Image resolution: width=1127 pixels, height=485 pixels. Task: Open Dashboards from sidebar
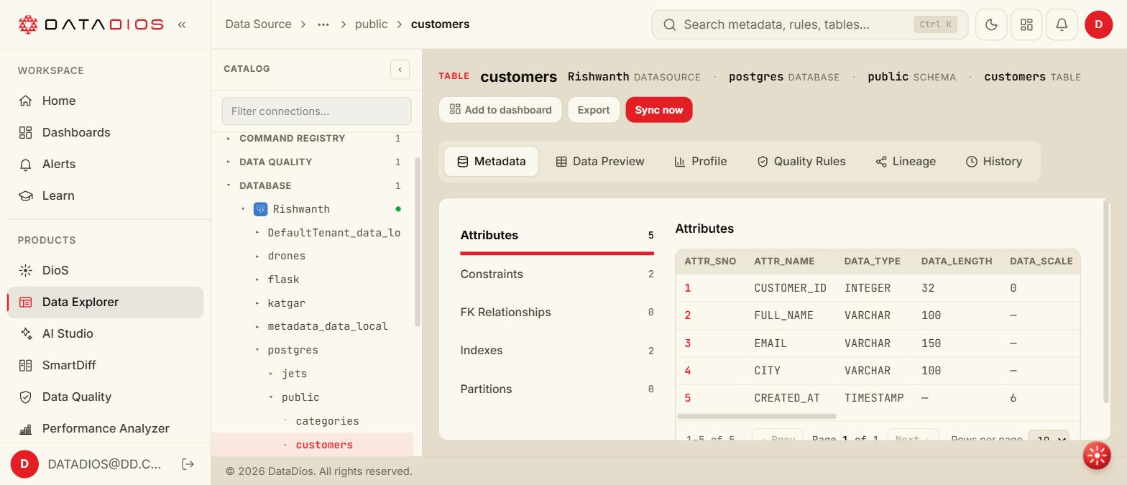(106, 132)
